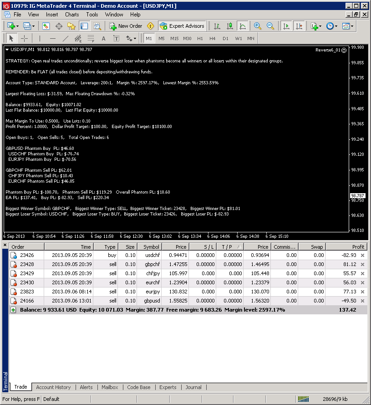Open the Insert menu
The image size is (371, 405).
(52, 15)
